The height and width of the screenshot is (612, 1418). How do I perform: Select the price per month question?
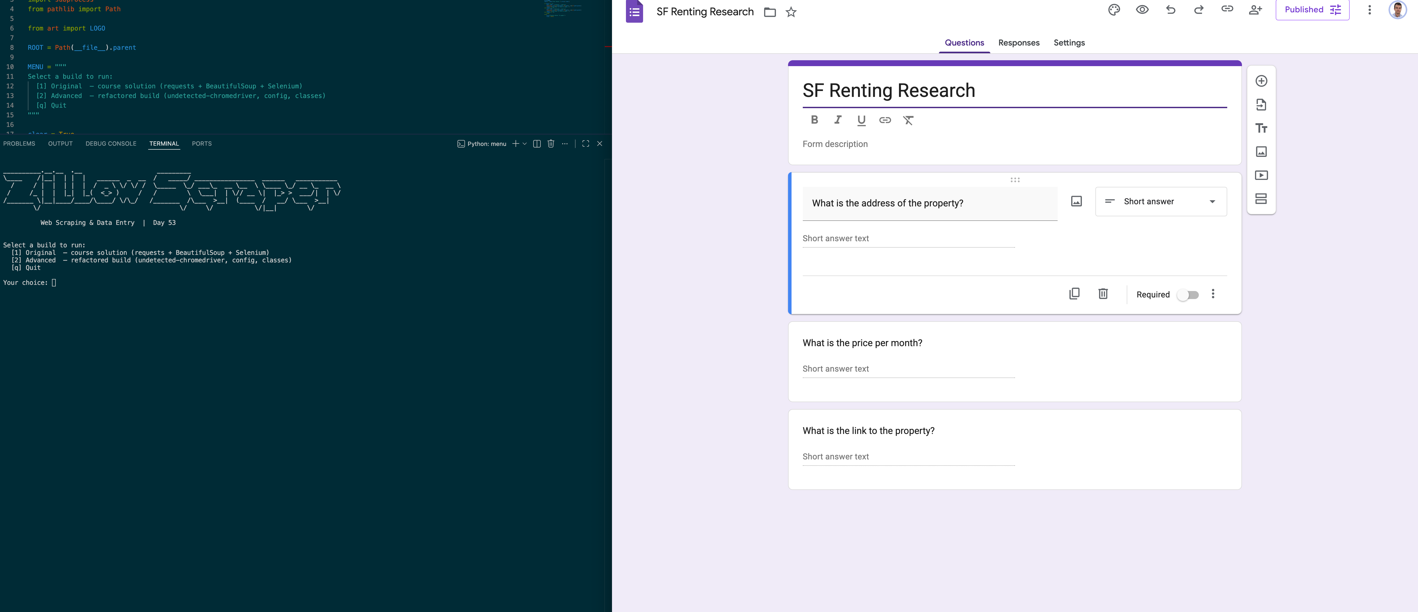(1014, 361)
